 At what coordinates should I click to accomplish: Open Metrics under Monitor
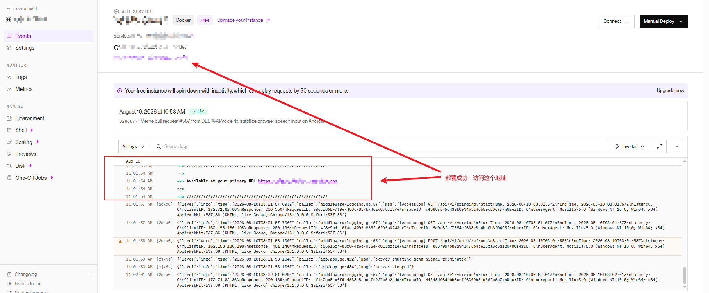tap(24, 89)
